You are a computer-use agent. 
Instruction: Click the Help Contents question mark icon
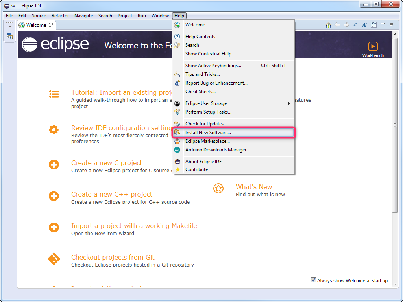coord(177,37)
